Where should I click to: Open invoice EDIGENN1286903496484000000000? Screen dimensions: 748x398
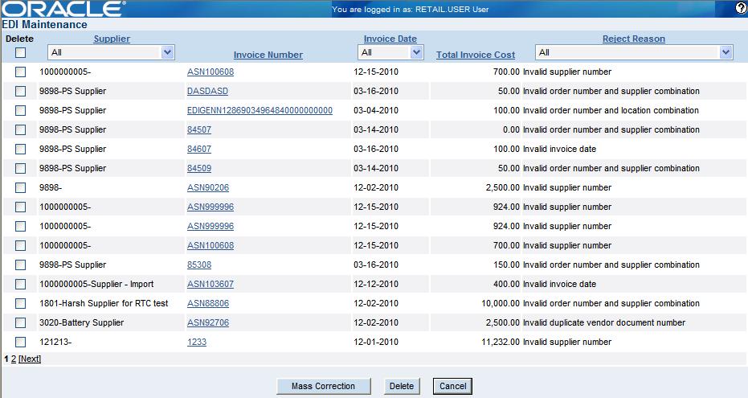click(x=260, y=110)
